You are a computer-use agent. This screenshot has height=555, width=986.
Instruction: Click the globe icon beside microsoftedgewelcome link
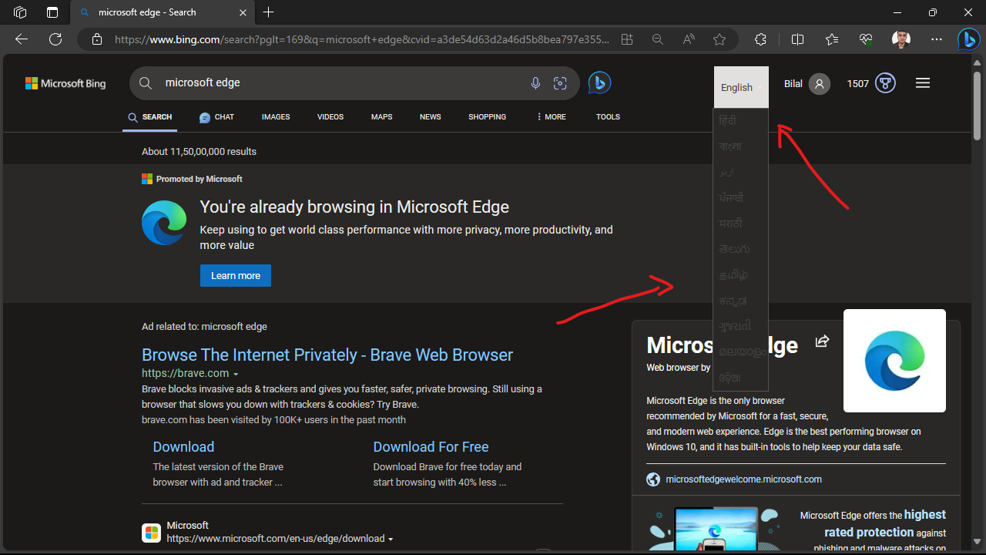652,479
